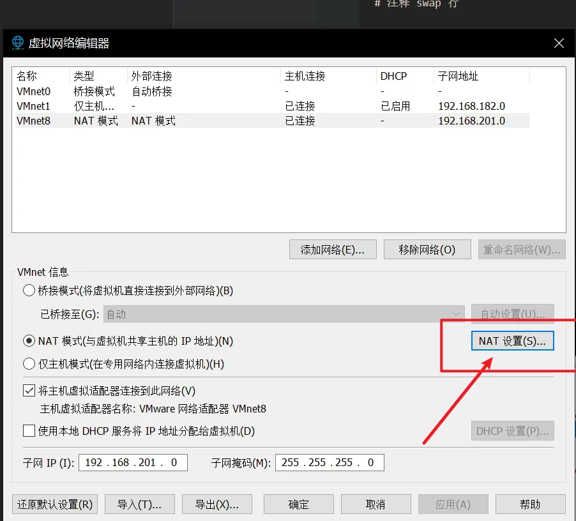Click the globe icon in title bar

click(18, 43)
